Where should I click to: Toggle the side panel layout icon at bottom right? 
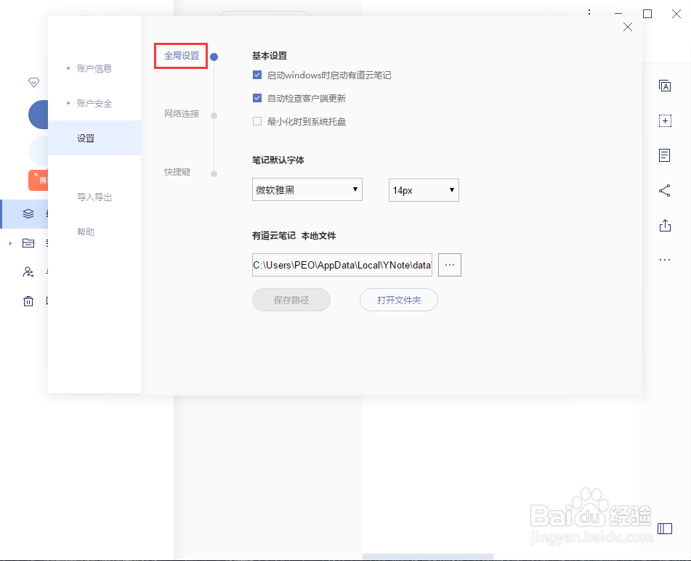(665, 528)
